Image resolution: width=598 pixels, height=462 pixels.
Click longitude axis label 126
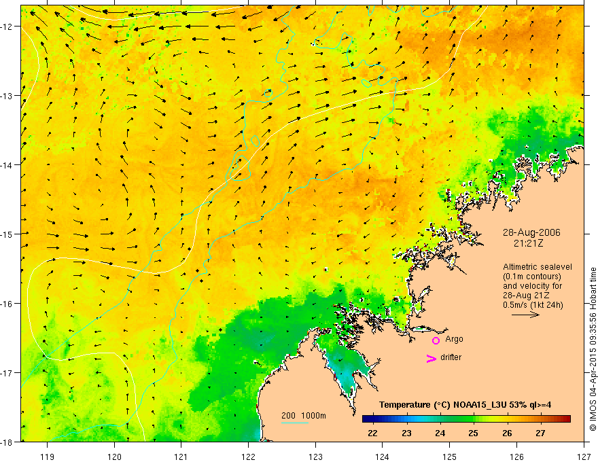coord(516,457)
